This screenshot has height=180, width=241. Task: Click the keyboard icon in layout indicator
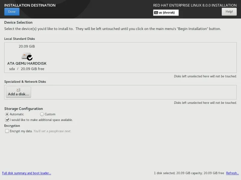[156, 13]
